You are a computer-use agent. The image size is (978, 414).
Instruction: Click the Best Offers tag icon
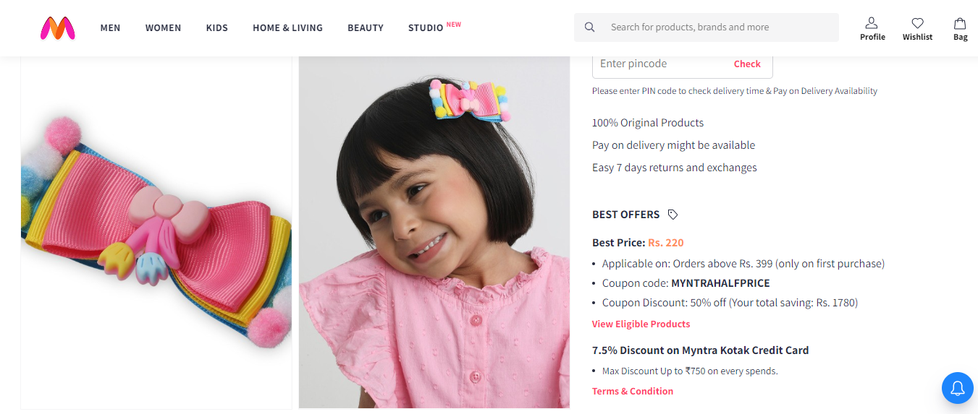[x=673, y=215]
